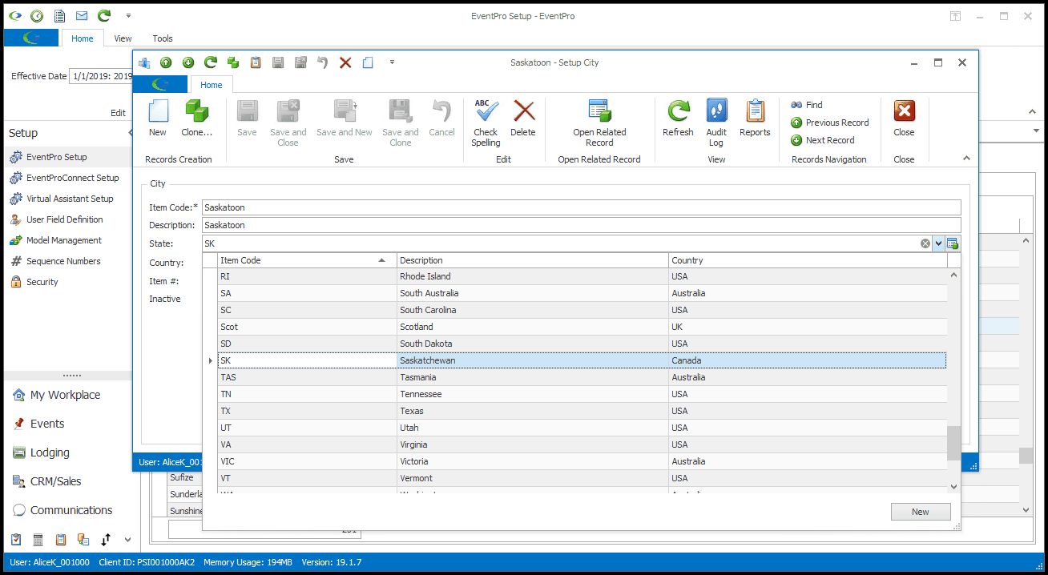
Task: Collapse the Setup City ribbon
Action: (966, 159)
